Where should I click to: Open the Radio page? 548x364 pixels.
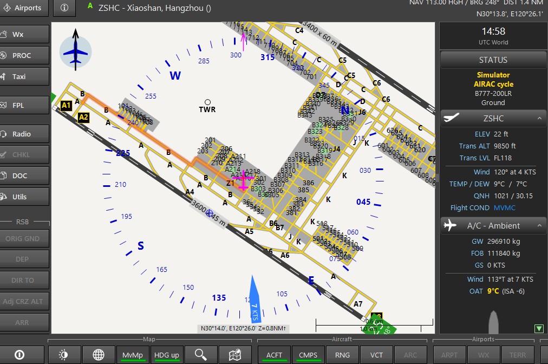pos(24,134)
